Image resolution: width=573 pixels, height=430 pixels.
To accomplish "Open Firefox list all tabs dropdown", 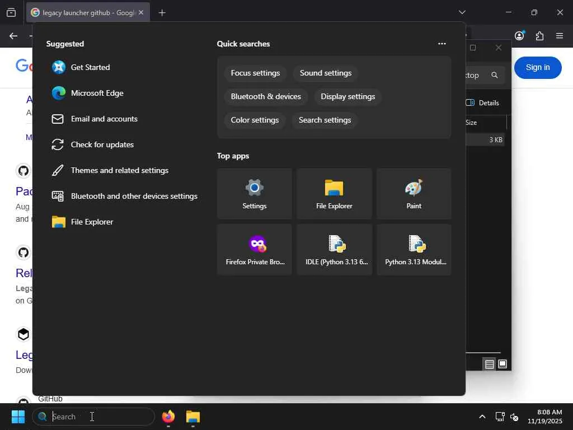I will (x=462, y=12).
